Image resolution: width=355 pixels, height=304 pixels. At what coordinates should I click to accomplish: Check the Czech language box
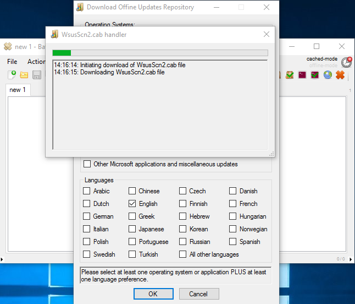[x=182, y=191]
